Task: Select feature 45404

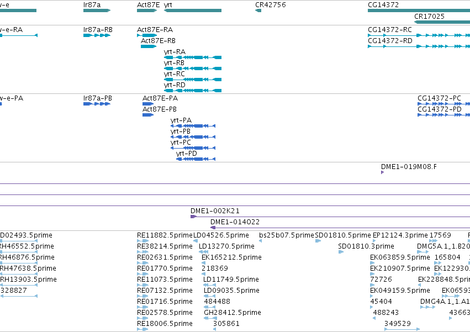Action: click(x=372, y=307)
